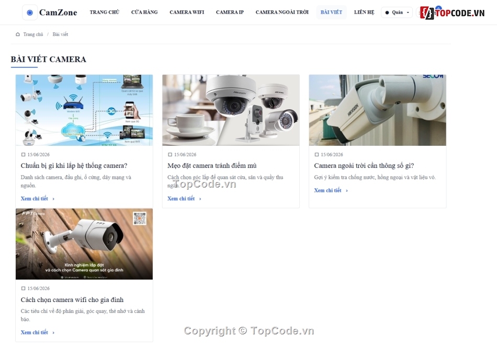Click arrow icon after Xem chi tiết of Chuẩn bị gì
Screen dimensions: 497x348
coord(53,199)
